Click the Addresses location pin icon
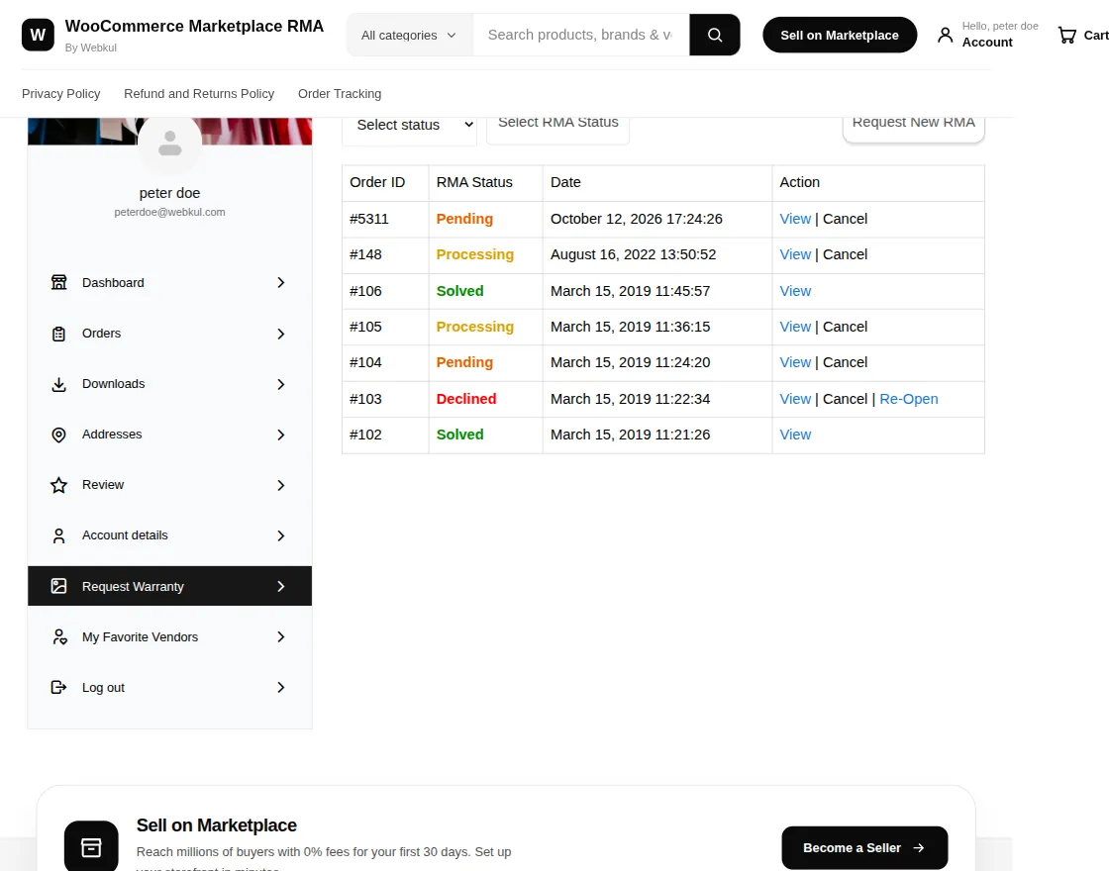 (58, 435)
